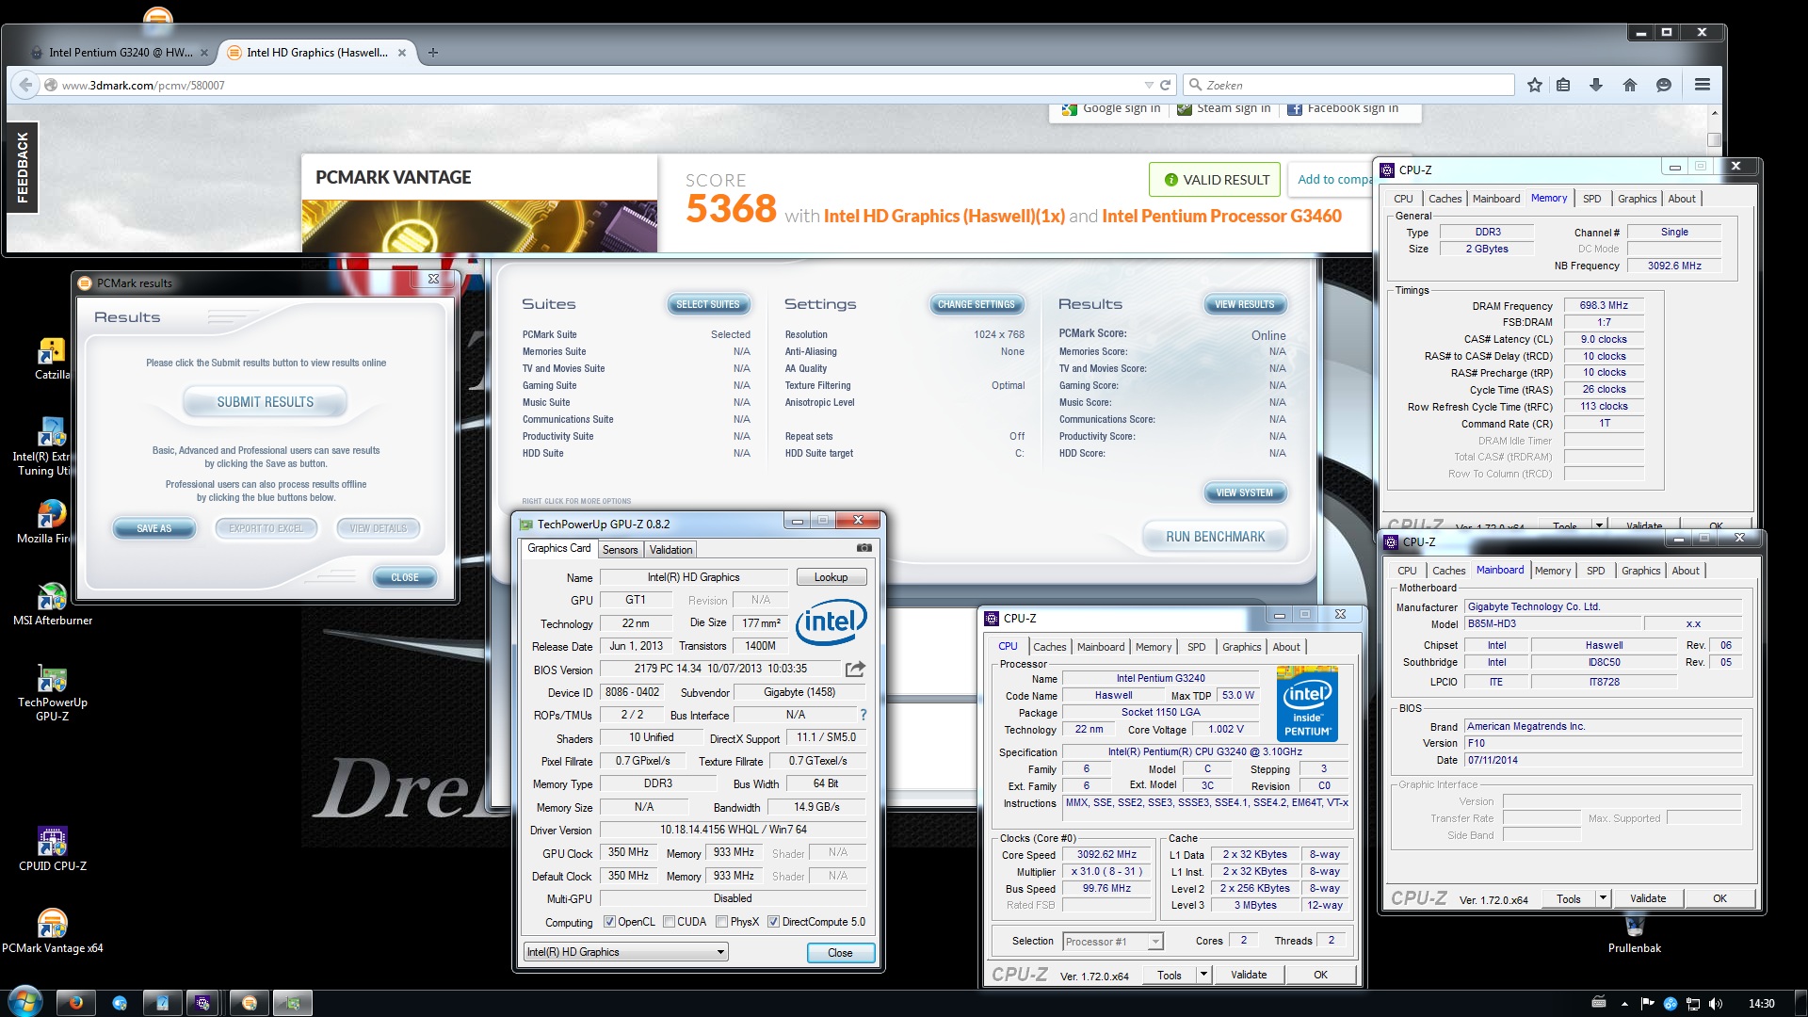Click the Firefox taskbar icon
The width and height of the screenshot is (1808, 1017).
pos(75,1003)
